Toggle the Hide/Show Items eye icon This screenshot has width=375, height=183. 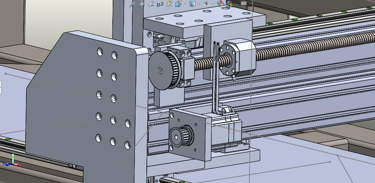(x=206, y=4)
